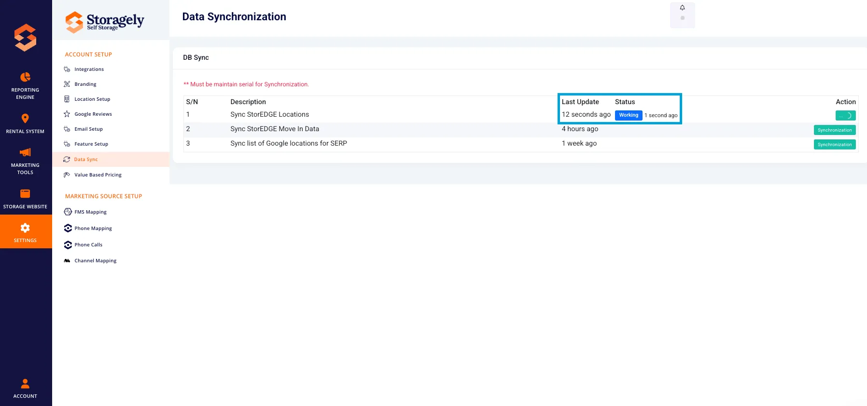
Task: Click the Data Sync refresh icon
Action: (x=67, y=160)
